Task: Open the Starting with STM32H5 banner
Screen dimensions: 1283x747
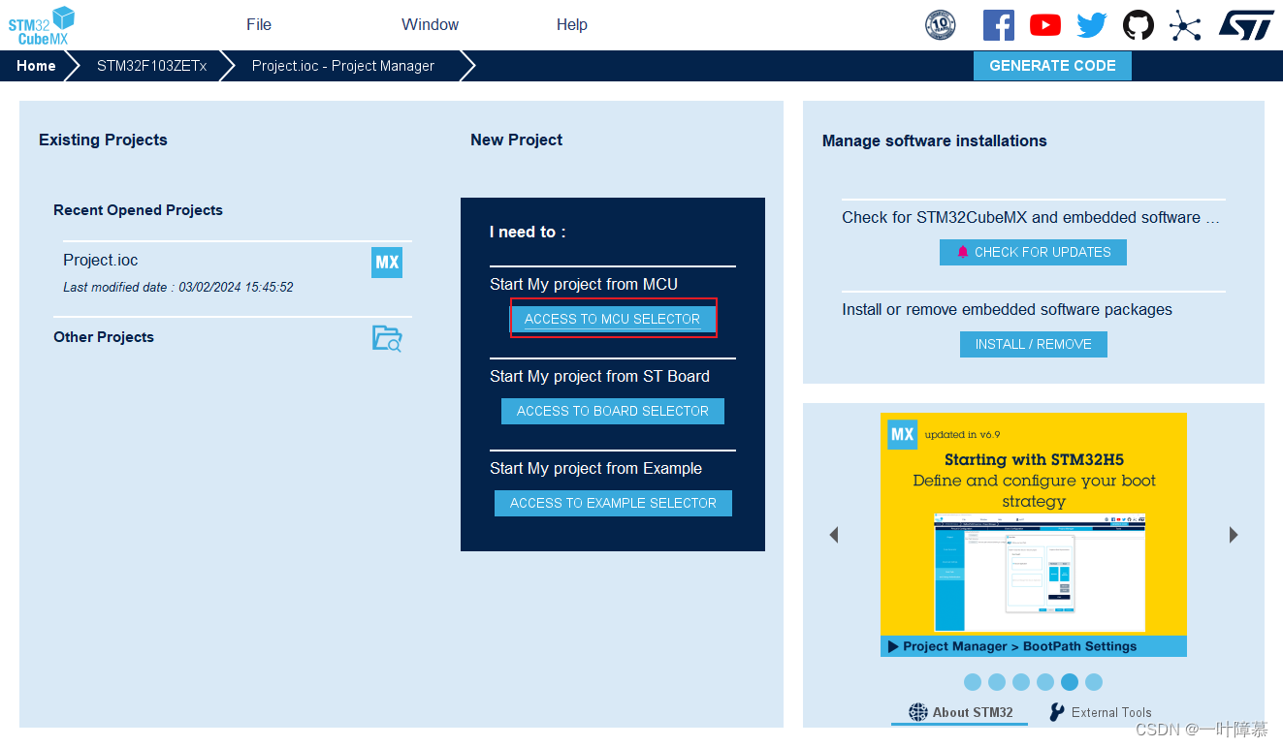Action: [1034, 535]
